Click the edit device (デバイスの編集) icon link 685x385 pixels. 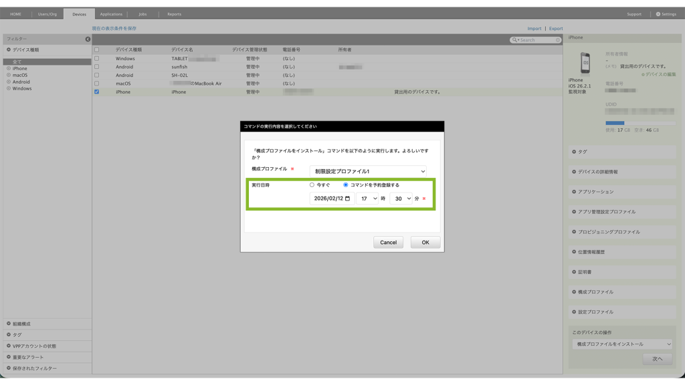[643, 74]
